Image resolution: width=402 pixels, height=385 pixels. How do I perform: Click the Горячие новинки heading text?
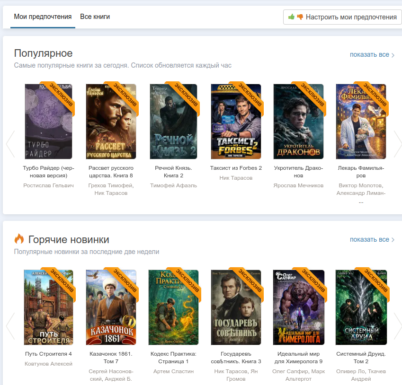pyautogui.click(x=69, y=240)
